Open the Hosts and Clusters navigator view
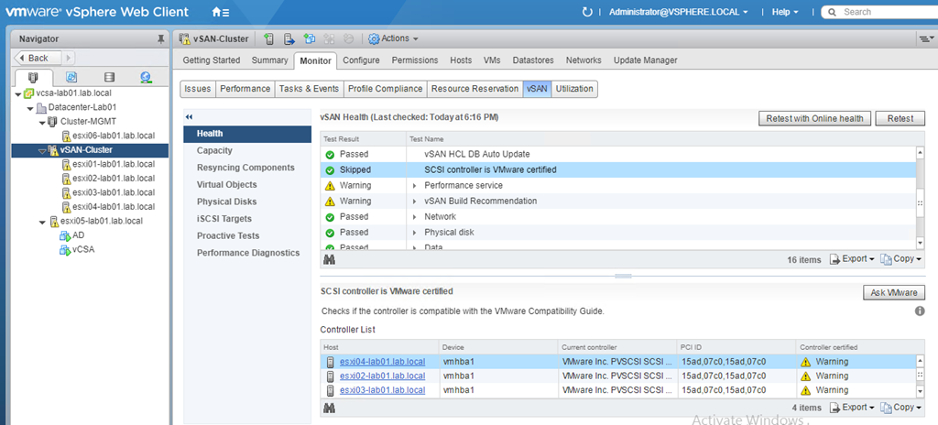Image resolution: width=938 pixels, height=425 pixels. click(34, 78)
